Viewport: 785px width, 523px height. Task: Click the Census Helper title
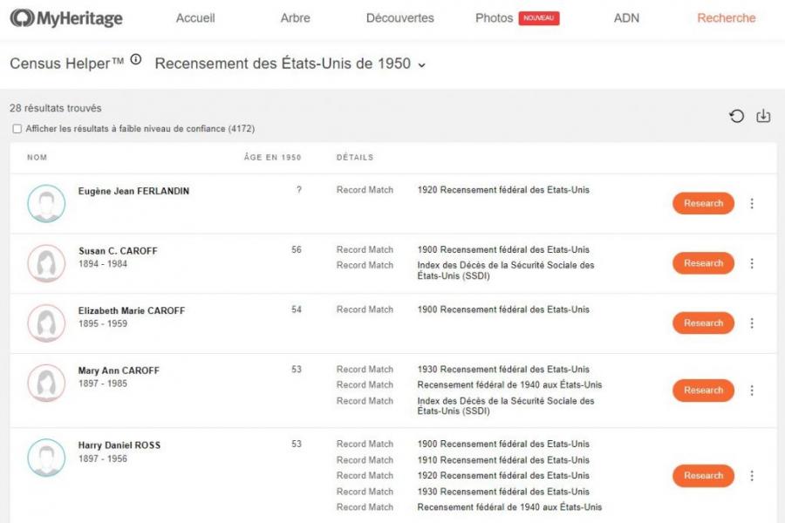coord(66,64)
